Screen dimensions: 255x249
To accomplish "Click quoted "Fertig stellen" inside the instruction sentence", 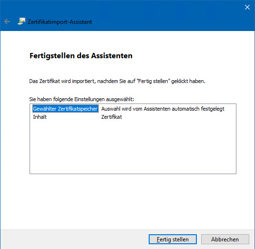I will pos(153,81).
